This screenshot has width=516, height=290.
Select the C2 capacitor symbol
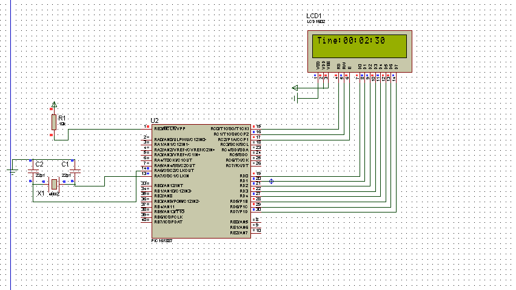33,171
